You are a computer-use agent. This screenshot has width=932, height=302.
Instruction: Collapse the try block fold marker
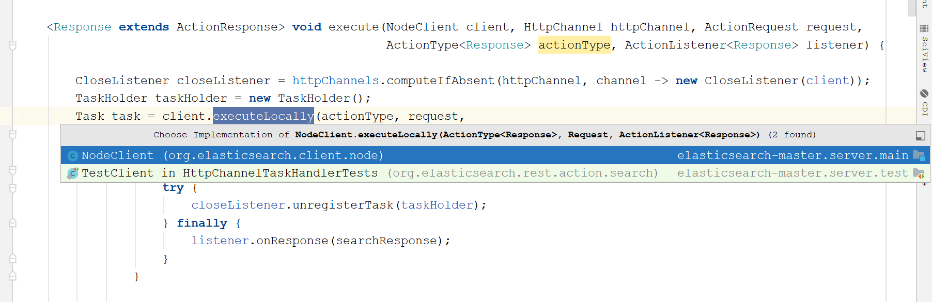(13, 188)
